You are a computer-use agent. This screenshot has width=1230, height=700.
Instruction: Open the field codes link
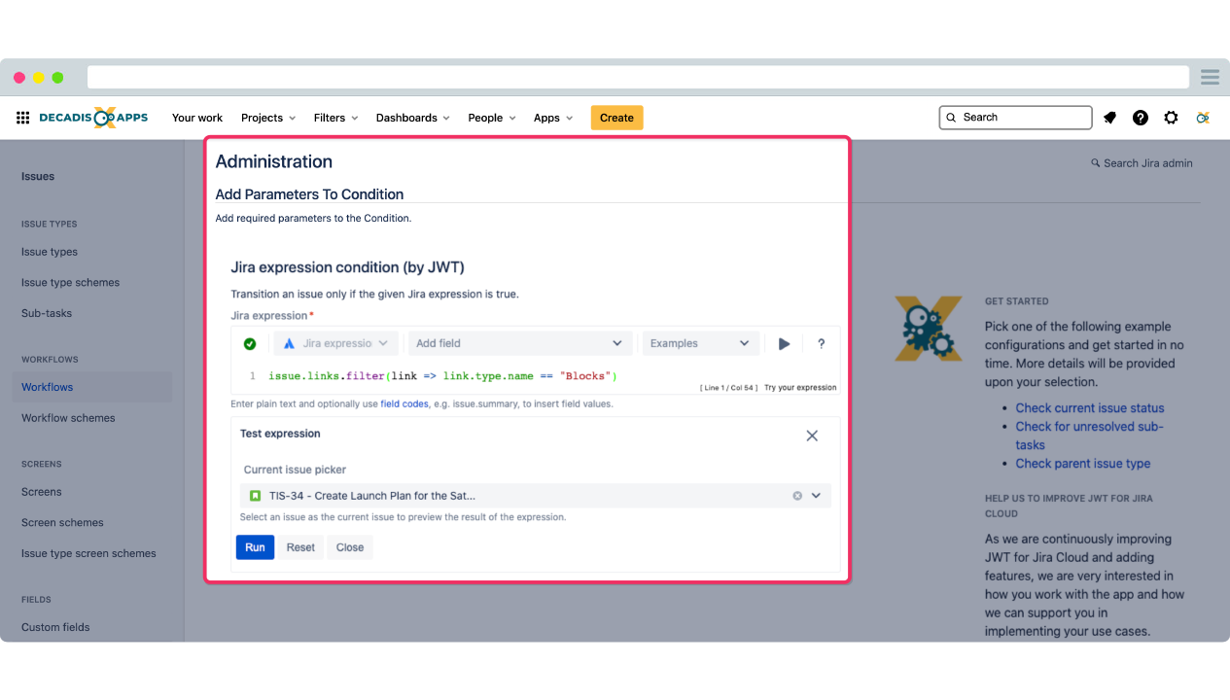click(404, 403)
